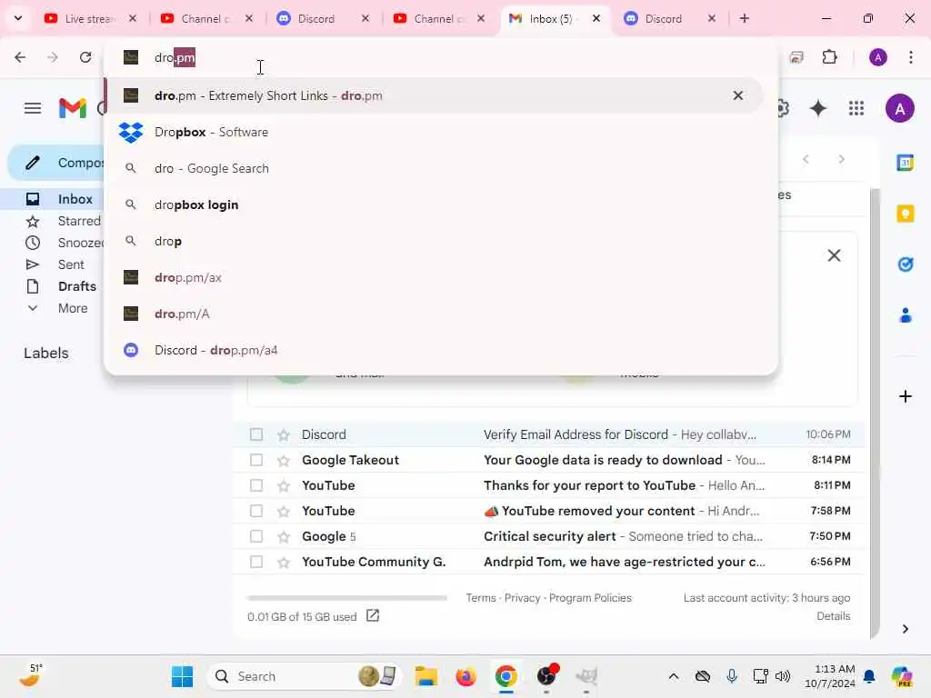The width and height of the screenshot is (931, 698).
Task: Open the Google apps grid
Action: (x=856, y=108)
